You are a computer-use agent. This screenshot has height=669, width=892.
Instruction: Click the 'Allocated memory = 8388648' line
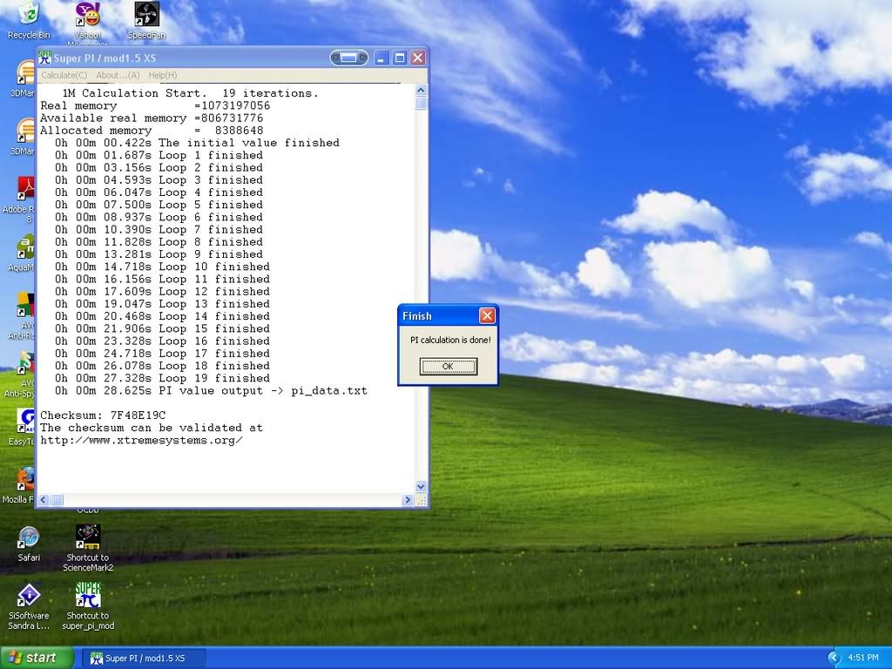(152, 131)
